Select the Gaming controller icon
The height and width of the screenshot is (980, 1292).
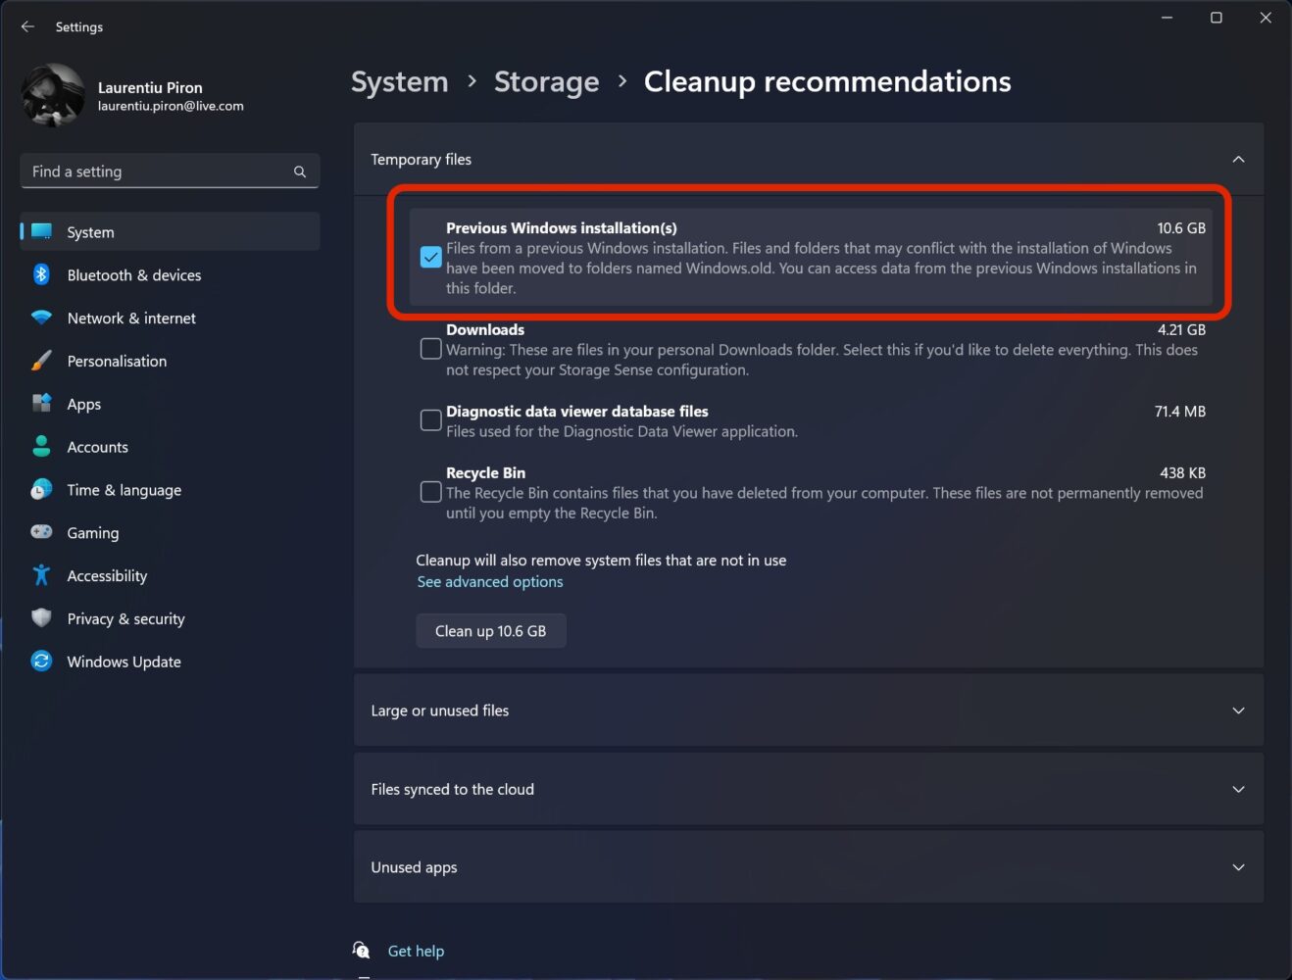(41, 532)
